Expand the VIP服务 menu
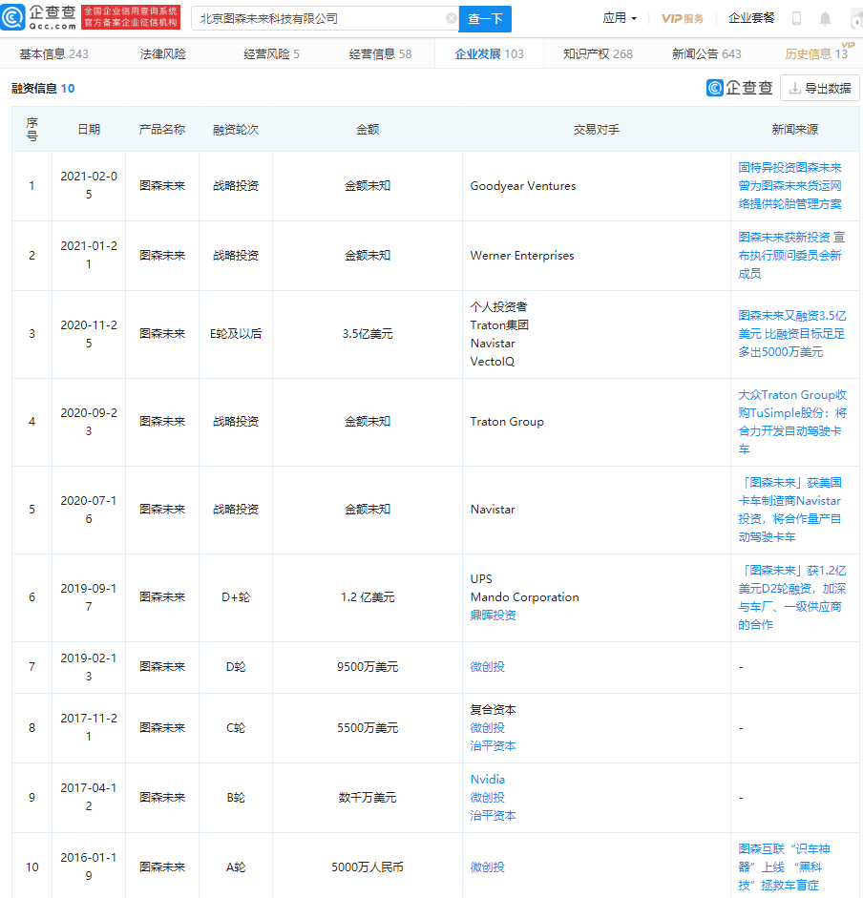This screenshot has height=898, width=863. 683,17
